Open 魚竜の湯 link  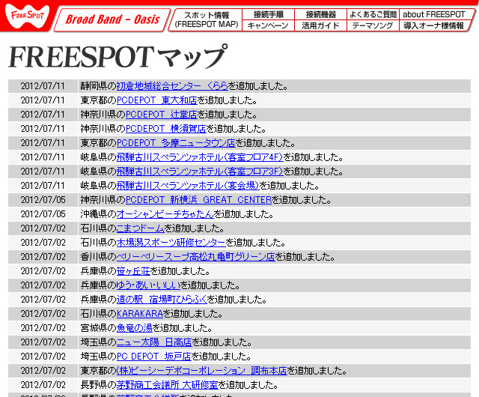click(x=135, y=328)
